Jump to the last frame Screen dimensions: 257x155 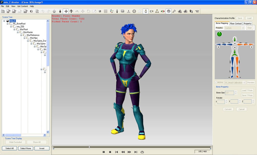pyautogui.click(x=136, y=152)
